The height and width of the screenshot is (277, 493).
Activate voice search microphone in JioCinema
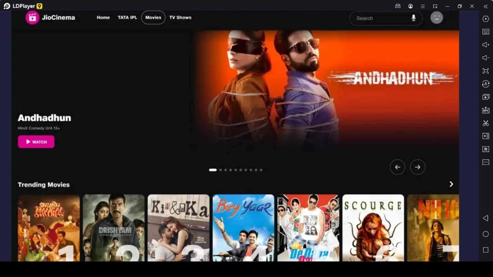tap(414, 18)
